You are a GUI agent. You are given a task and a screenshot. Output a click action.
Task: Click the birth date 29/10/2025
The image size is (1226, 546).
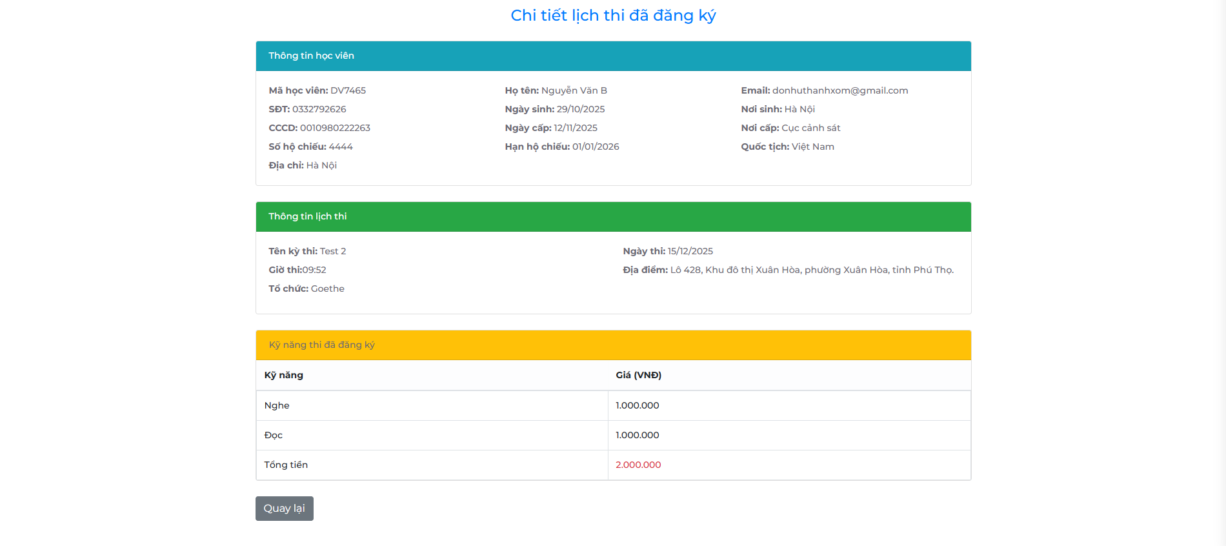coord(580,110)
